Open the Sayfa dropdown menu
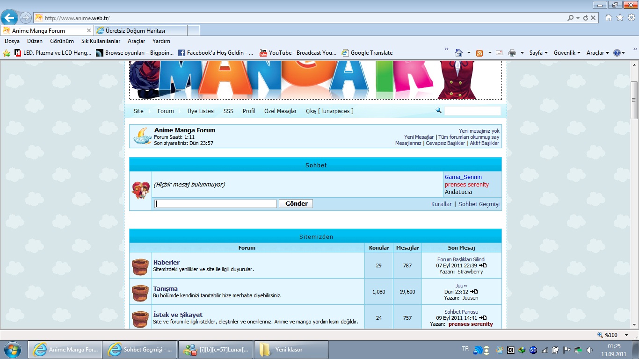Image resolution: width=639 pixels, height=359 pixels. (x=538, y=53)
